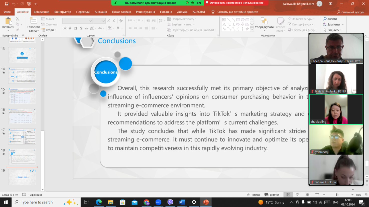Image resolution: width=369 pixels, height=207 pixels.
Task: Click the zoom slider handle
Action: [x=337, y=195]
